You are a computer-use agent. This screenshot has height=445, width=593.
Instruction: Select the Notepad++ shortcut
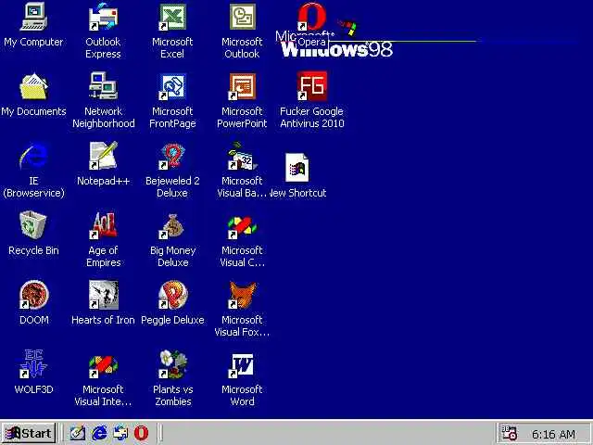click(103, 156)
